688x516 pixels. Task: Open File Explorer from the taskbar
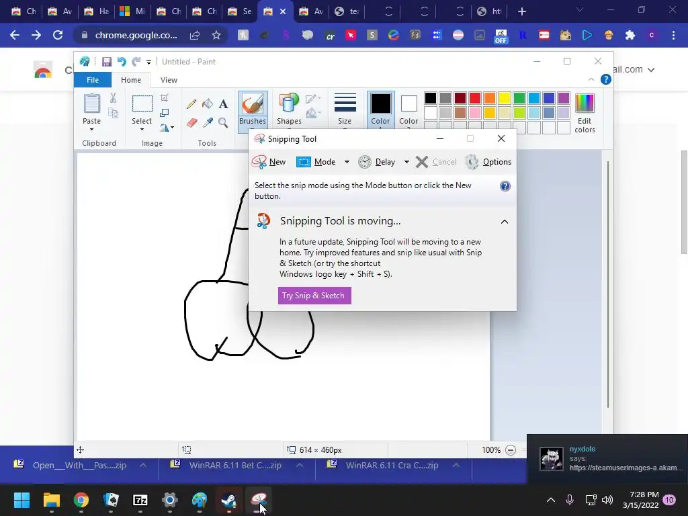51,500
